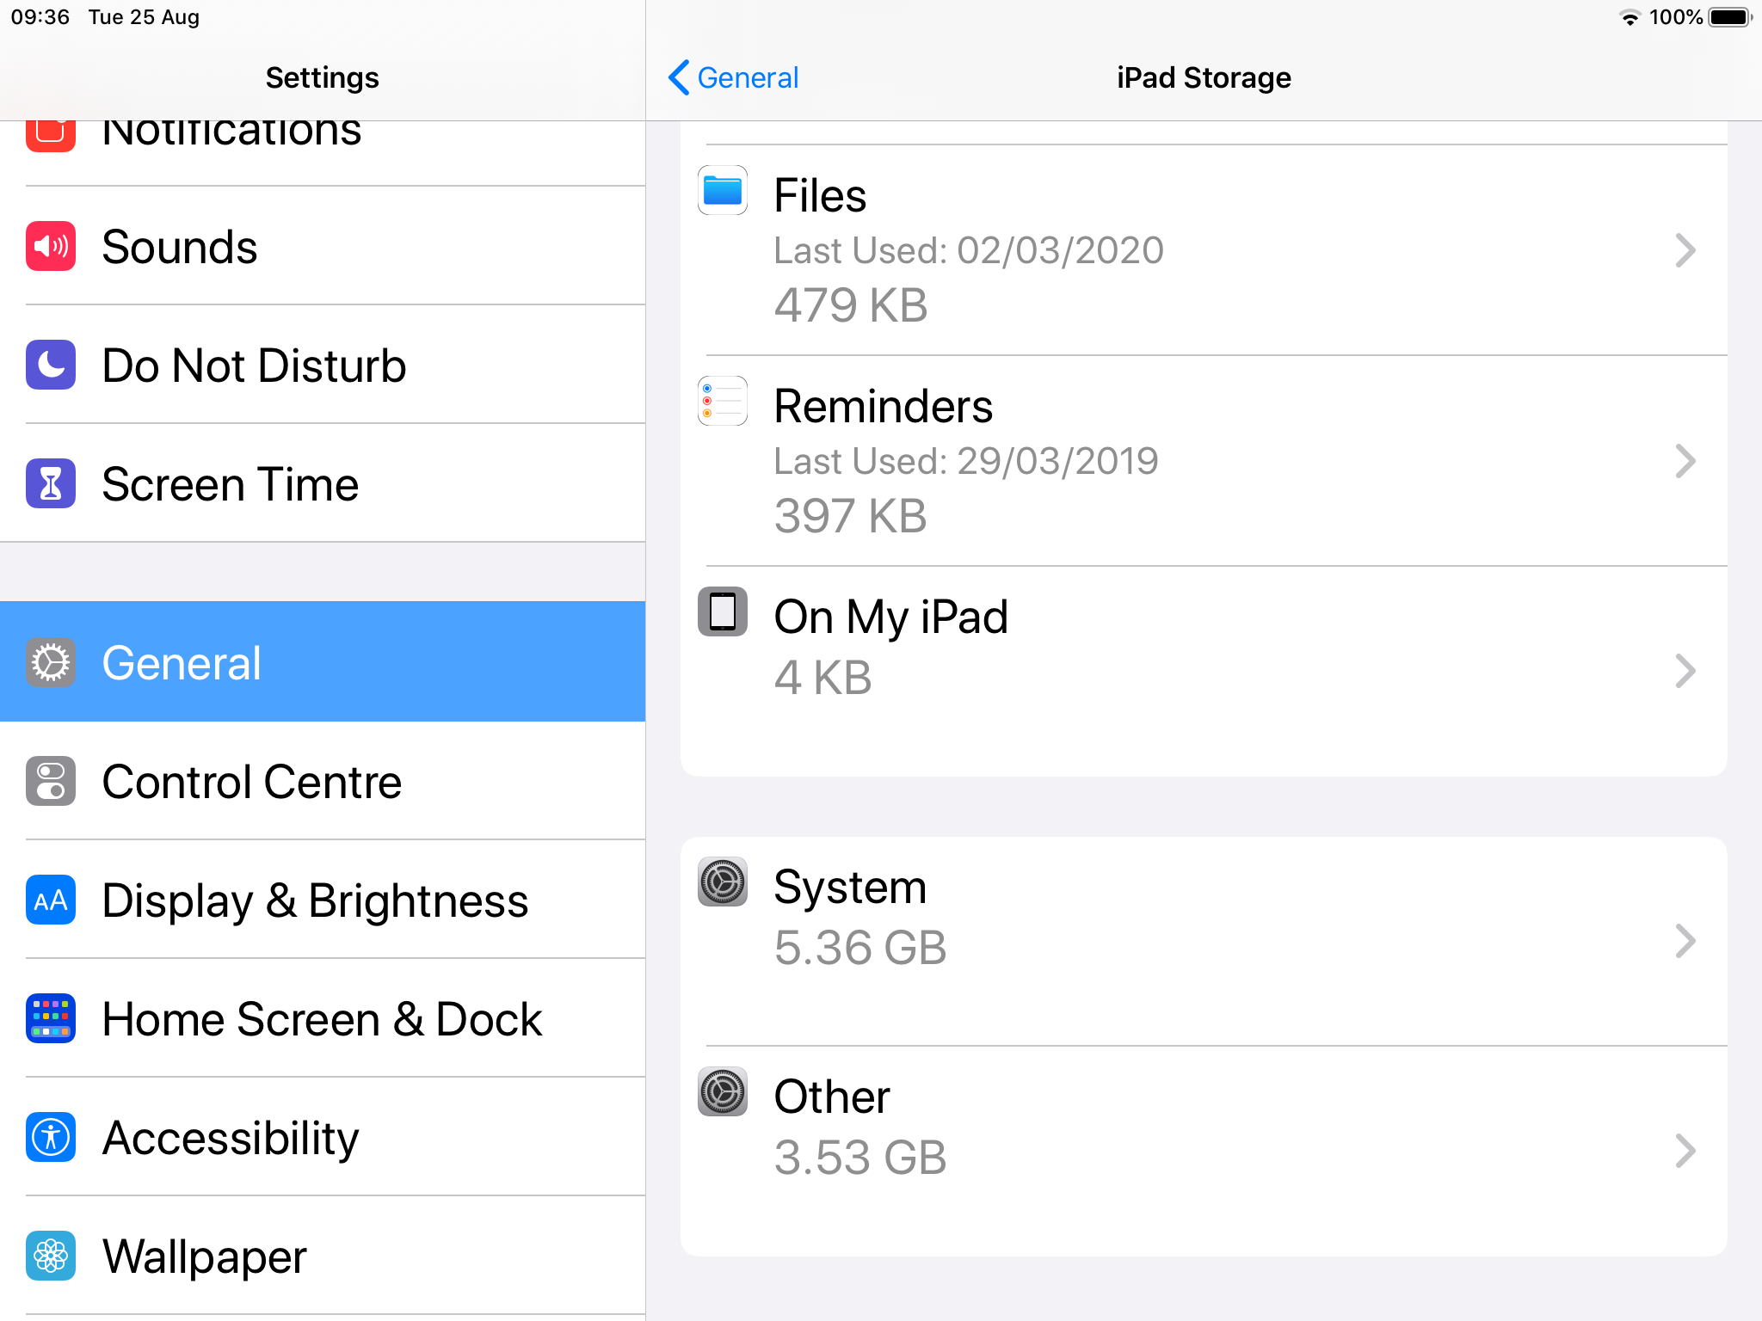Click the Reminders app icon
Screen dimensions: 1762x1321
click(722, 402)
